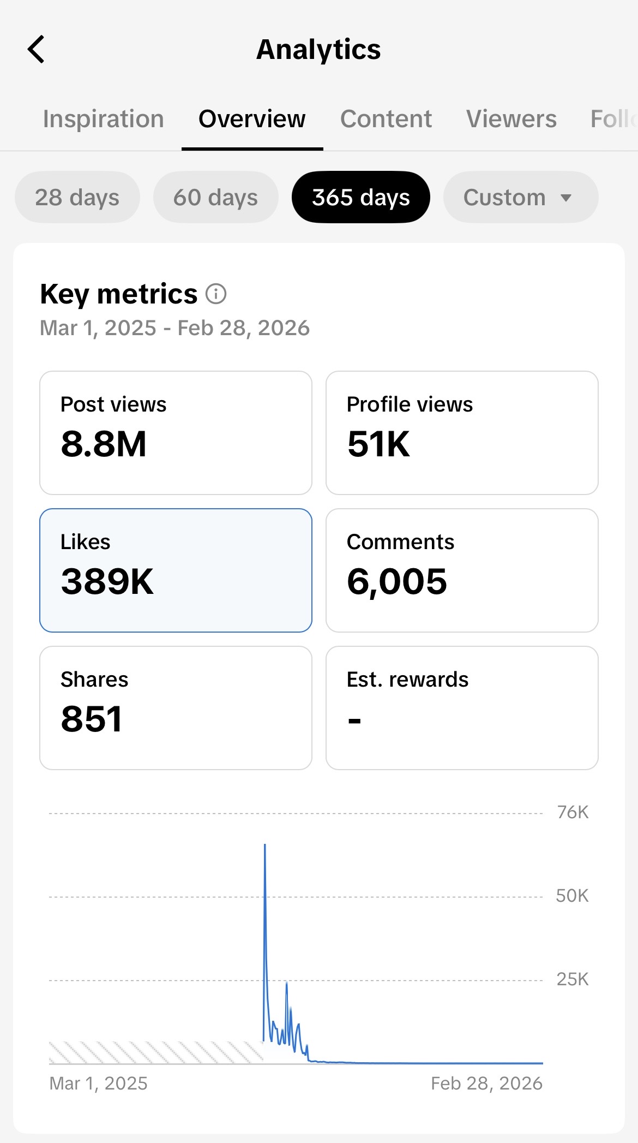
Task: Open the partially visible Followers tab
Action: coord(613,119)
